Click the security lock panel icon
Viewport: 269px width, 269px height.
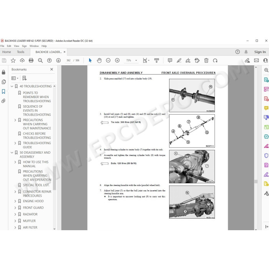click(3, 72)
